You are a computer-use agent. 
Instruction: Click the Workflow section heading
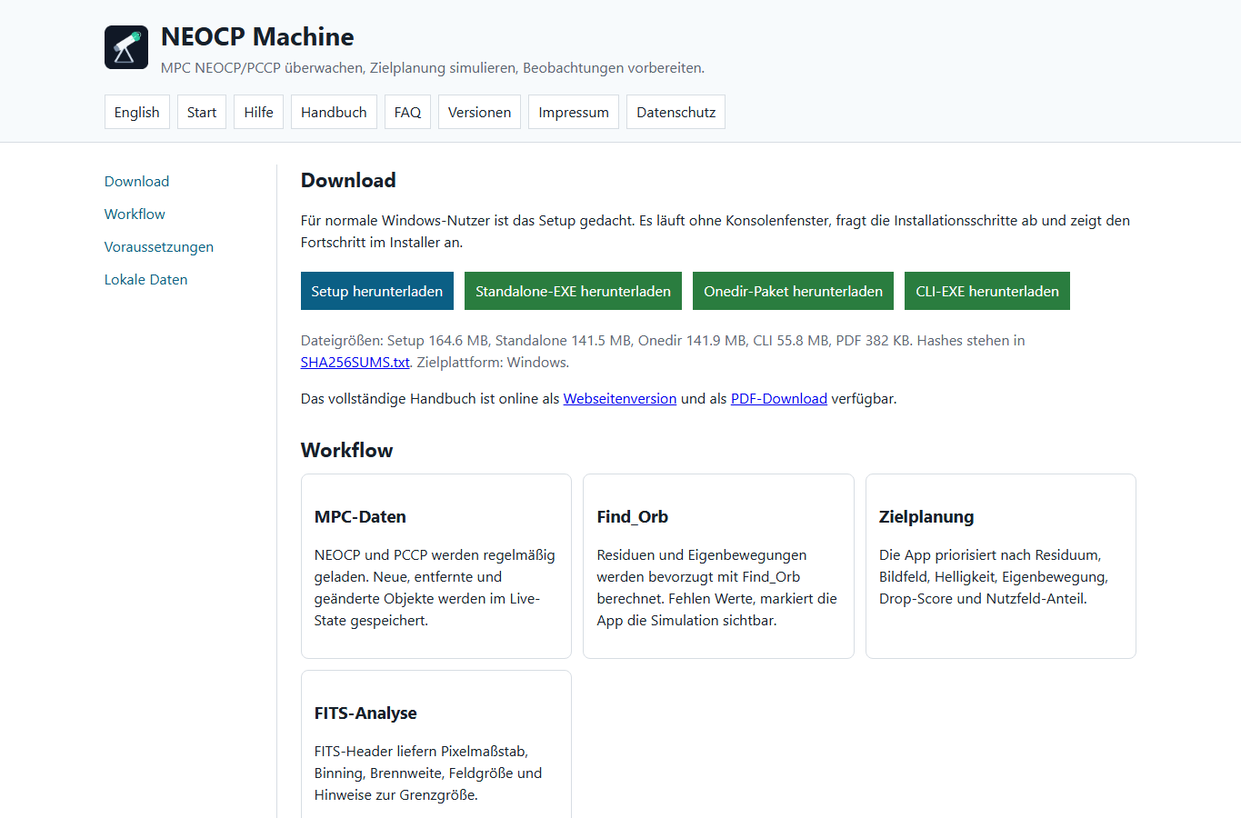point(346,450)
